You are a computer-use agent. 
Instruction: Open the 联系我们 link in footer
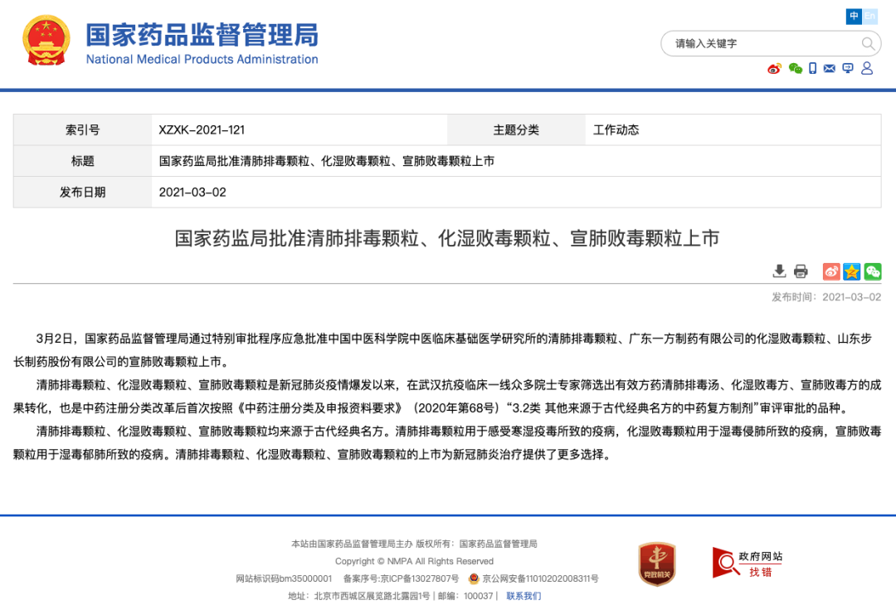coord(523,596)
